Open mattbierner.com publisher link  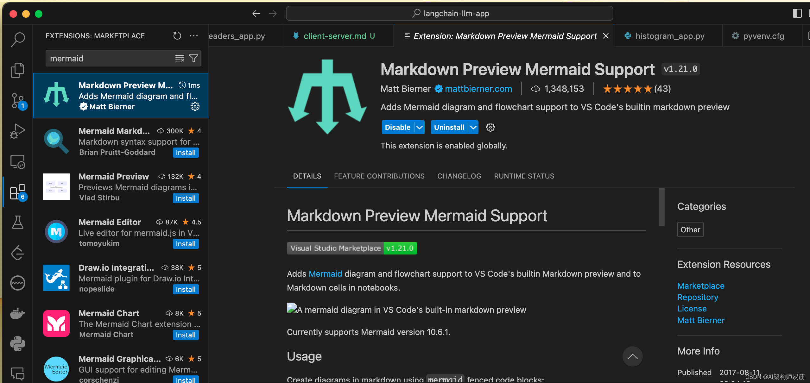[x=478, y=89]
